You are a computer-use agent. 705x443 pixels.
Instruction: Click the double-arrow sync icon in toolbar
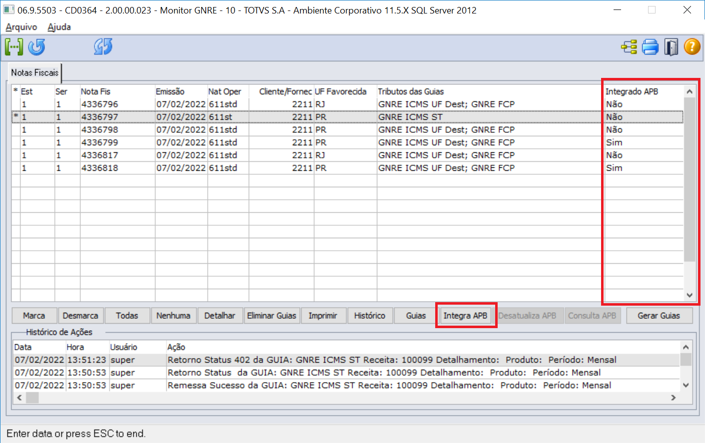(x=103, y=47)
